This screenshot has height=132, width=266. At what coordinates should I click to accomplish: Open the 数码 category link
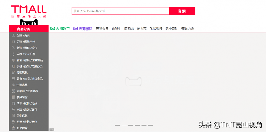point(27,66)
